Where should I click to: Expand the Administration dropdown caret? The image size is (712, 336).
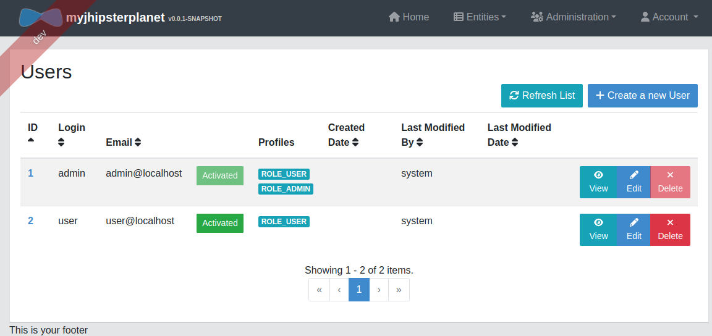coord(614,17)
